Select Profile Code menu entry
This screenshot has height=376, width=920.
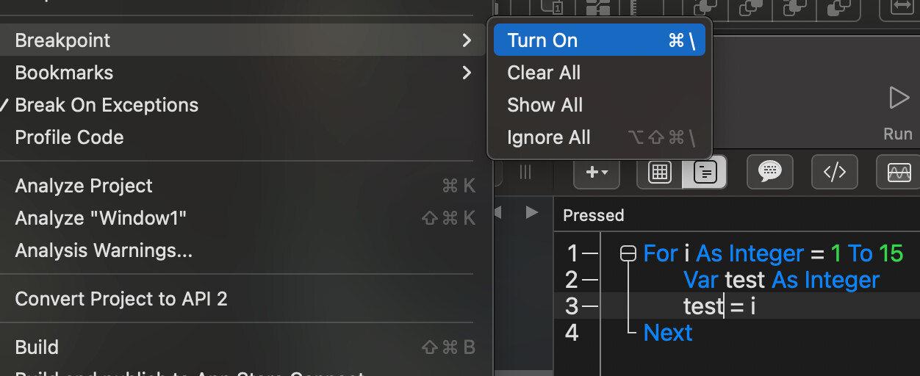pos(69,137)
